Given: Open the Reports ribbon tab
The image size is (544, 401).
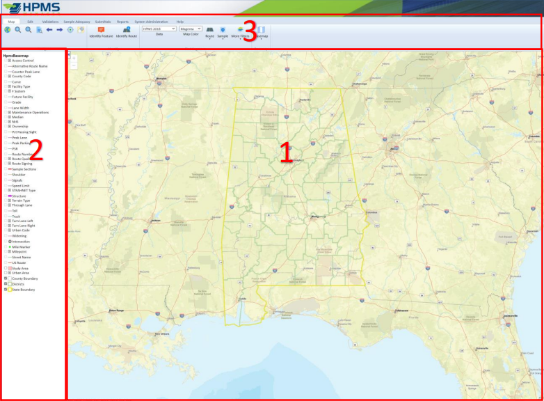Looking at the screenshot, I should 122,22.
